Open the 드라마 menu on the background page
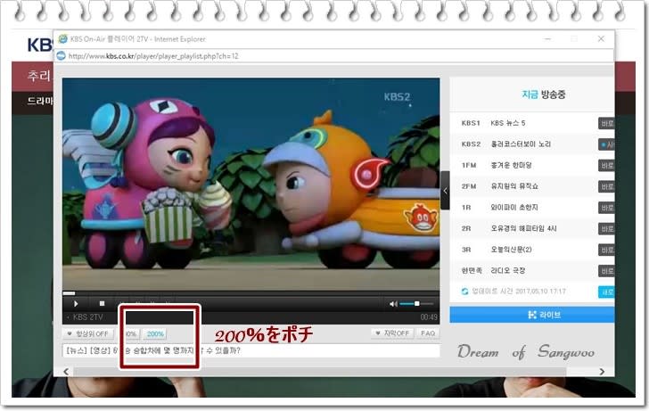649x411 pixels. pyautogui.click(x=40, y=101)
